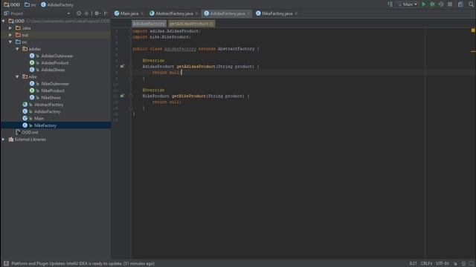
Task: Close the Main.java tab
Action: click(142, 13)
